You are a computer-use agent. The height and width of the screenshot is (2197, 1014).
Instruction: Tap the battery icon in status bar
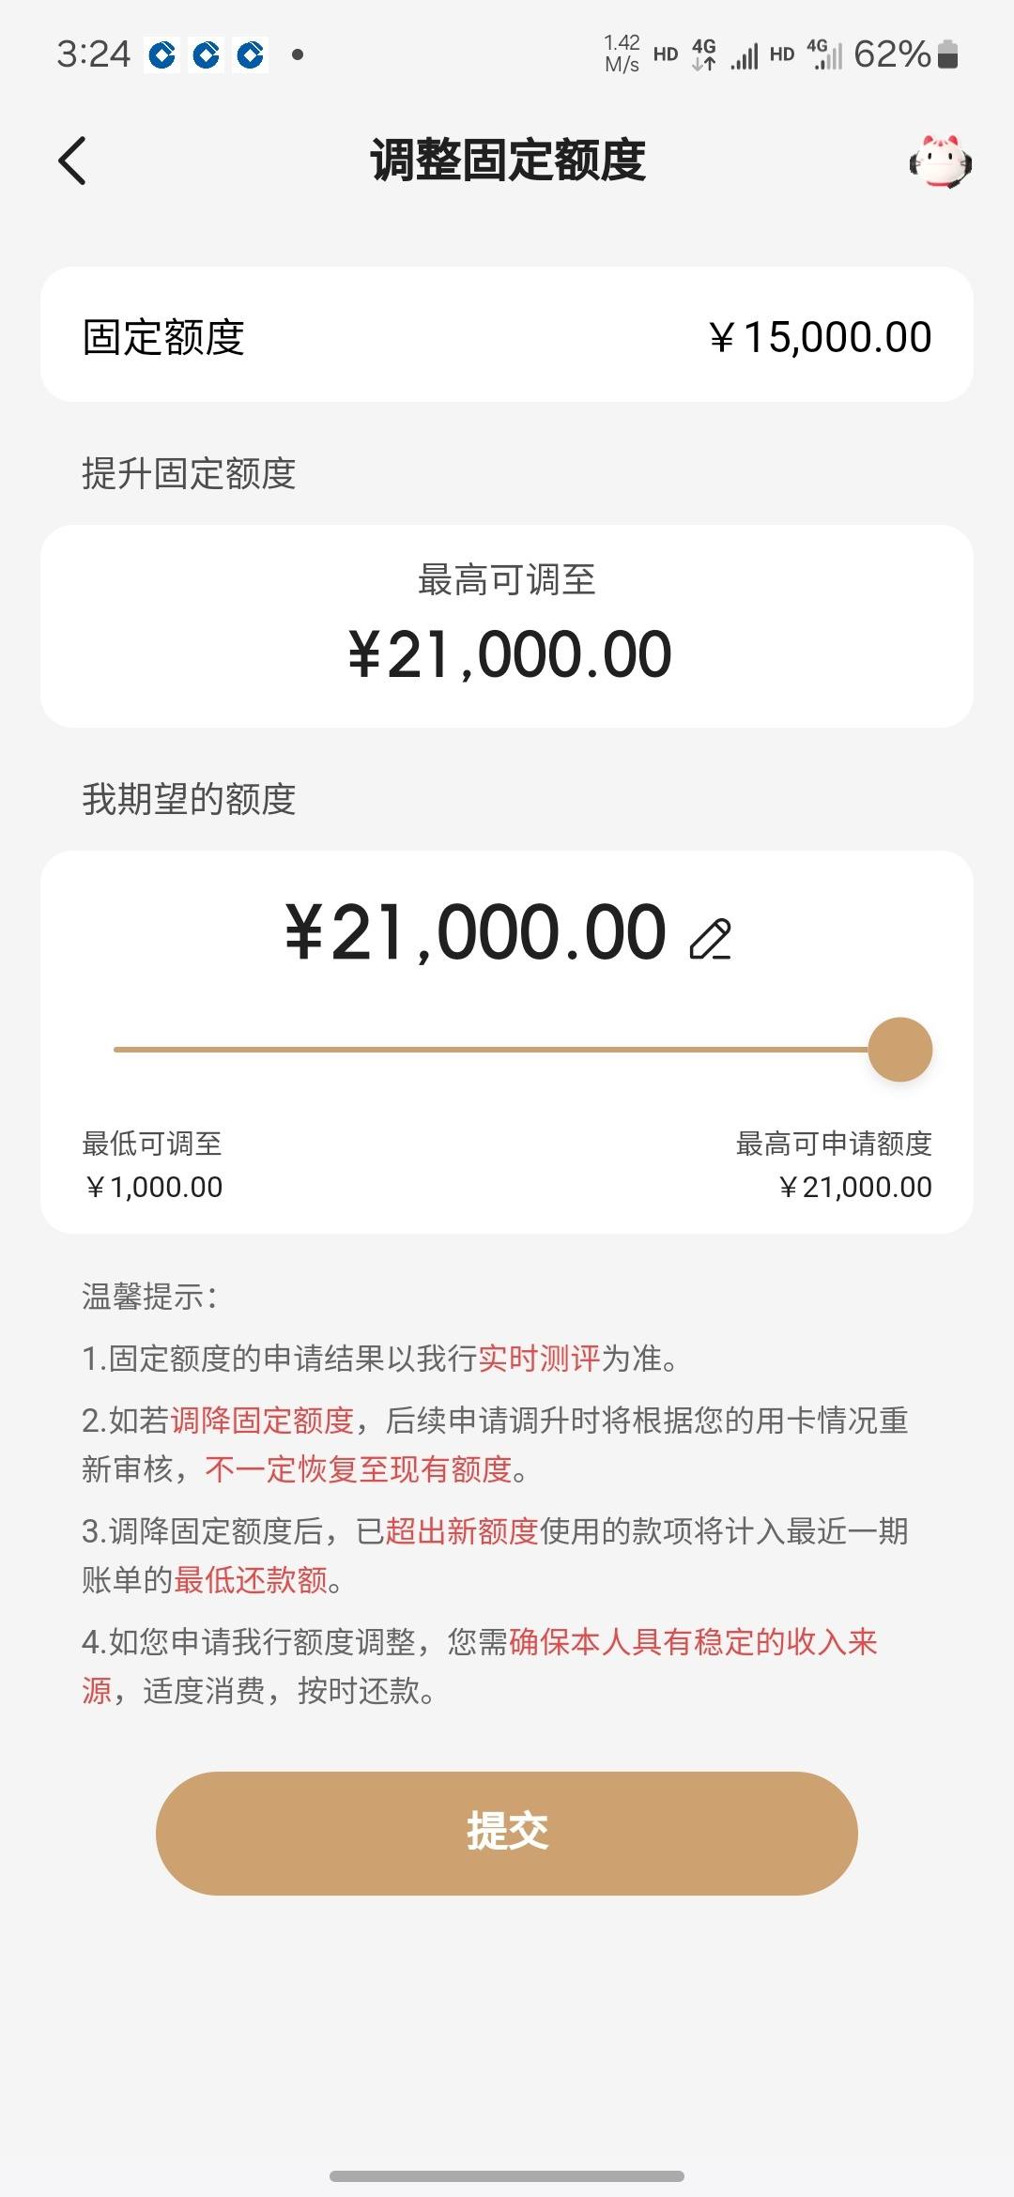948,54
